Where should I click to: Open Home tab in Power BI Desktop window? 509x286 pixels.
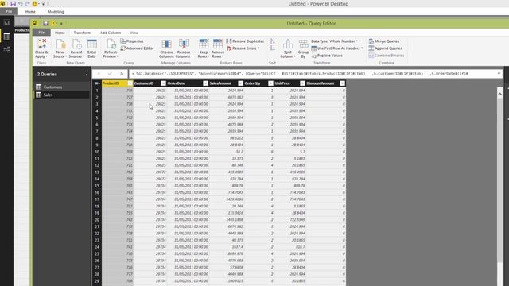tap(30, 12)
